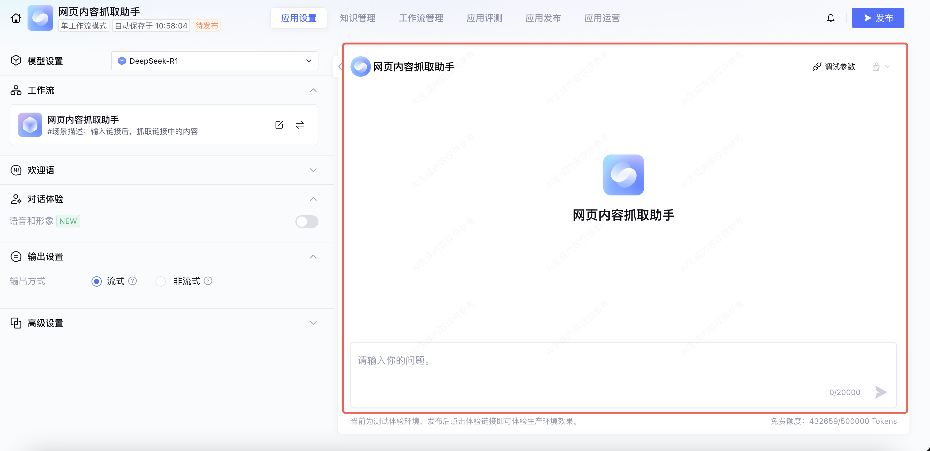Switch to the 知识管理 tab
The image size is (930, 451).
tap(357, 18)
